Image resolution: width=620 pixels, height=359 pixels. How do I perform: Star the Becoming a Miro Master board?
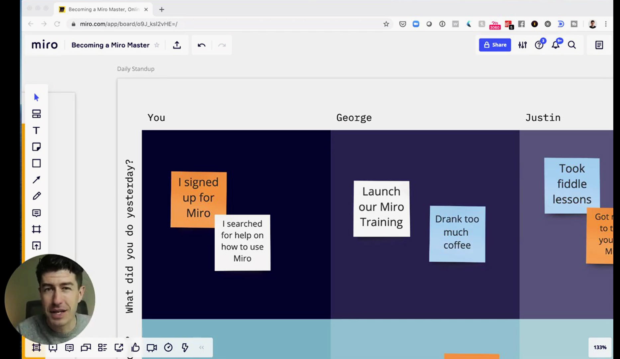pos(157,45)
